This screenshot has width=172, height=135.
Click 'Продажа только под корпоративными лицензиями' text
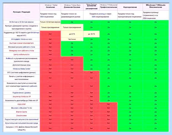click(130, 15)
